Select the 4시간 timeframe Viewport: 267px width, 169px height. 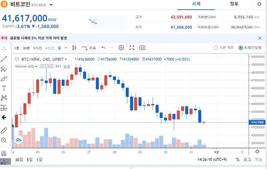coord(49,48)
